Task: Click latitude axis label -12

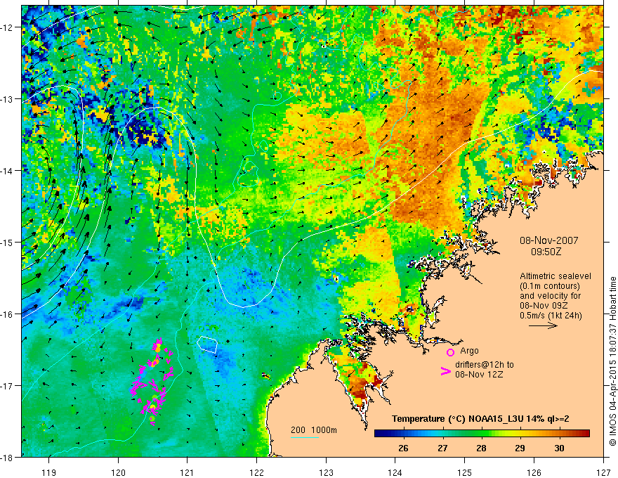Action: coord(8,27)
